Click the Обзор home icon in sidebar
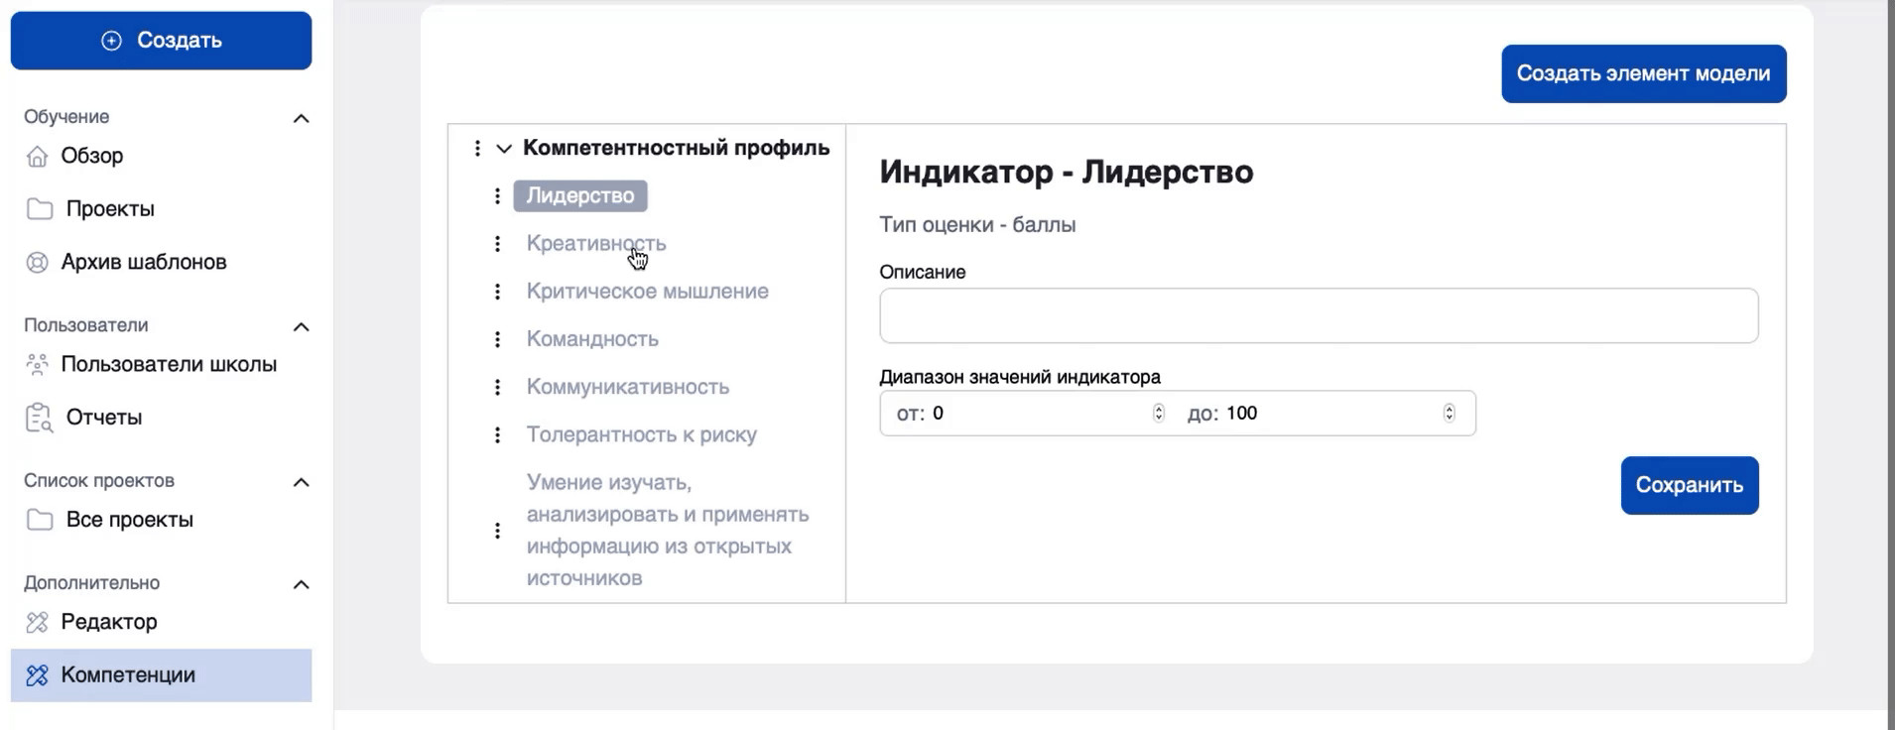1895x730 pixels. point(38,157)
